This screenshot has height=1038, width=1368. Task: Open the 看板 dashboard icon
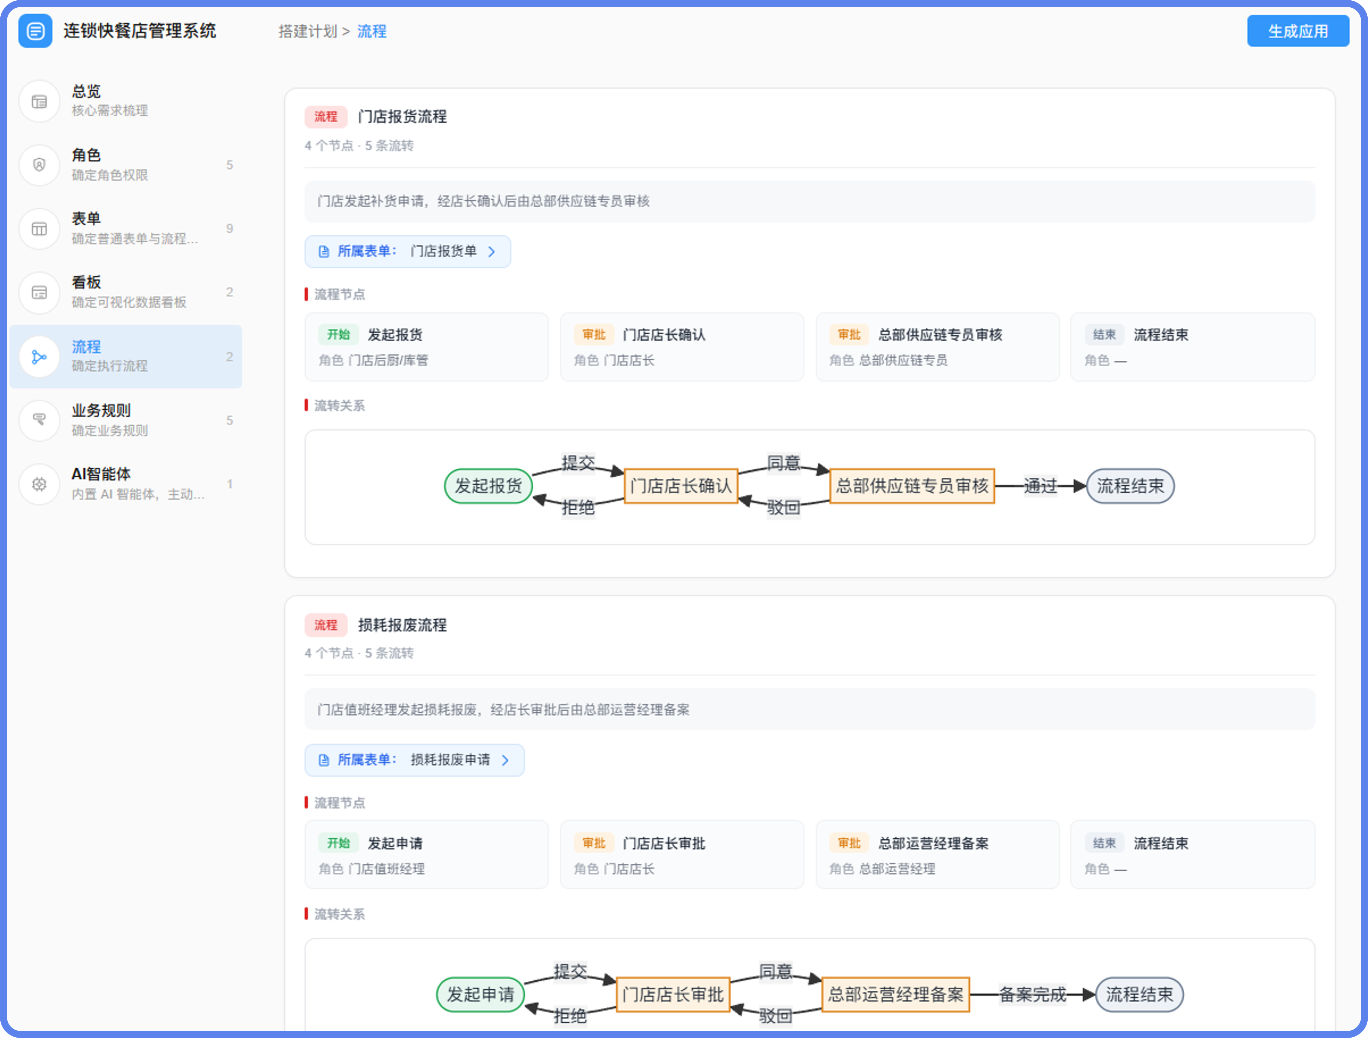(39, 293)
